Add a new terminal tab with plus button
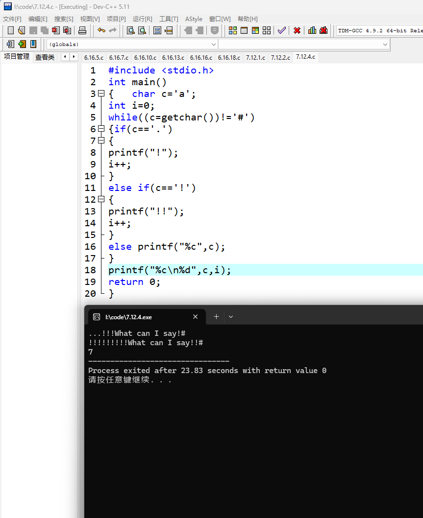The image size is (423, 518). pyautogui.click(x=216, y=317)
